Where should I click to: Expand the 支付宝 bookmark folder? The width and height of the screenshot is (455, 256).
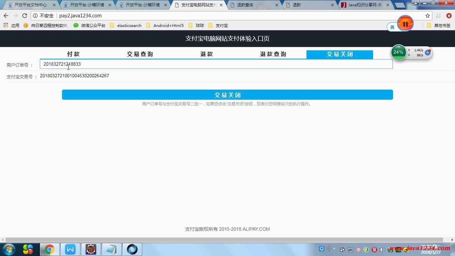218,25
